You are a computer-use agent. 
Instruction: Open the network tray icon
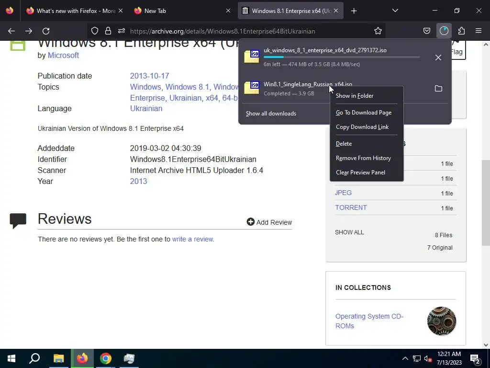pyautogui.click(x=417, y=358)
